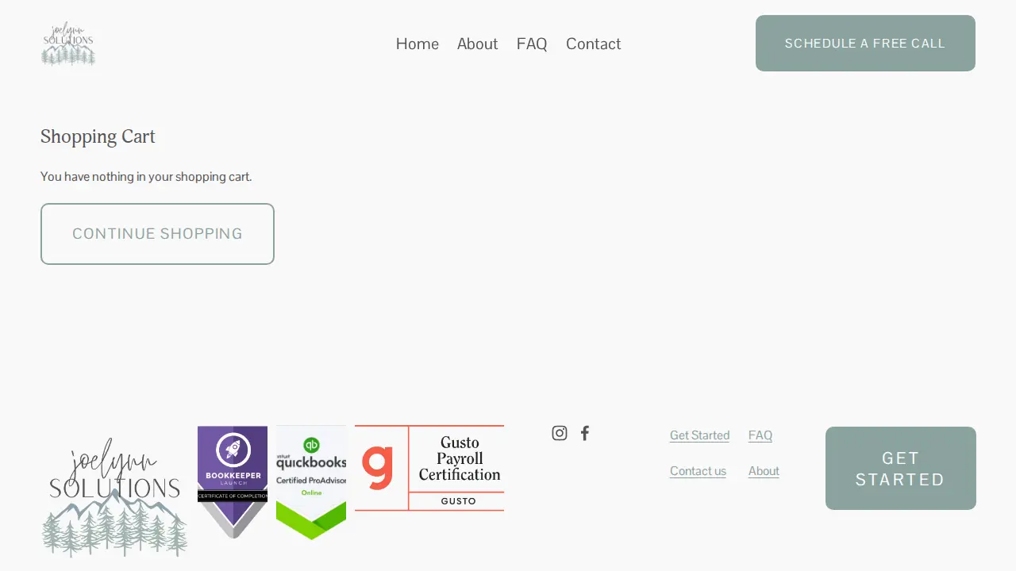Screen dimensions: 1016x571
Task: Follow the Get Started footer link
Action: click(x=700, y=435)
